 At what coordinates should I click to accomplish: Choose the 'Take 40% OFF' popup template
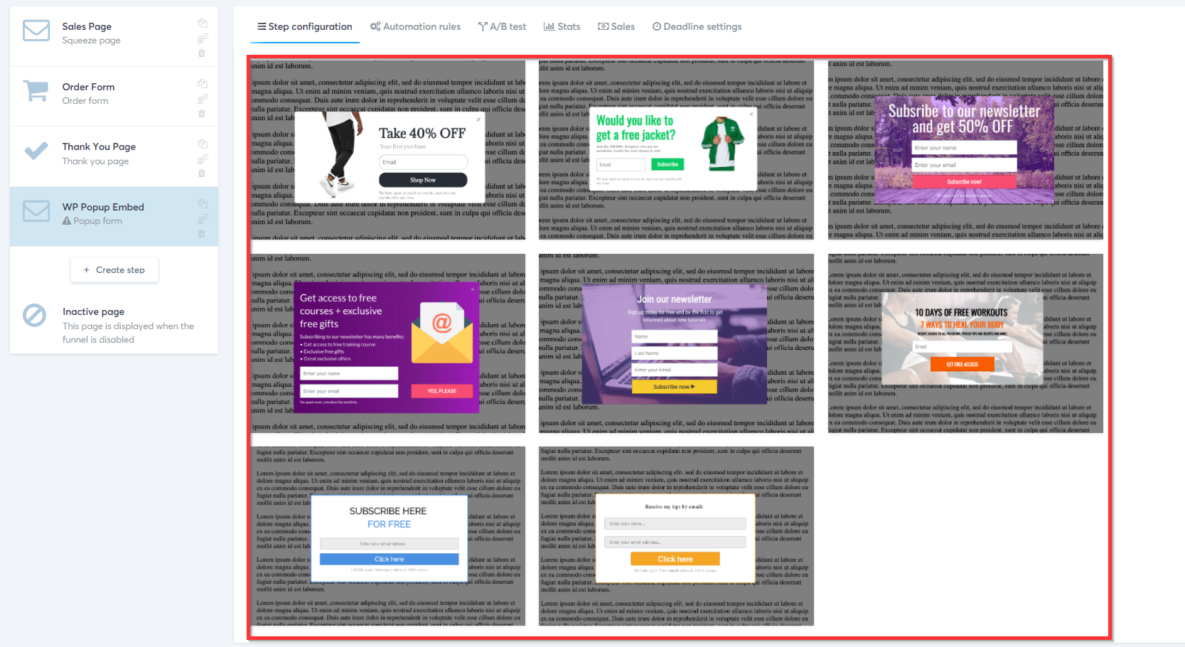click(388, 150)
